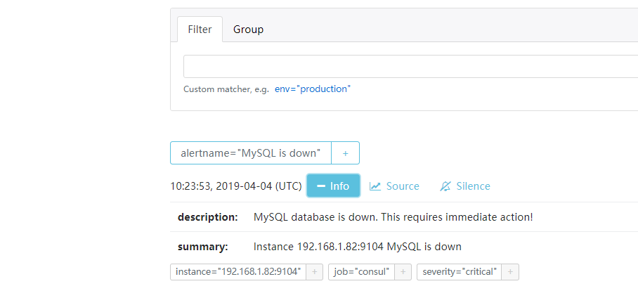Select the alertname="MySQL is down" group label

251,153
